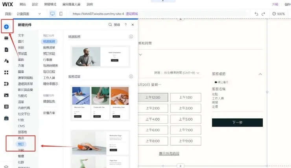Viewport: 291px width, 168px height.
Task: Select the 選單與錨點 category
Action: pyautogui.click(x=25, y=78)
